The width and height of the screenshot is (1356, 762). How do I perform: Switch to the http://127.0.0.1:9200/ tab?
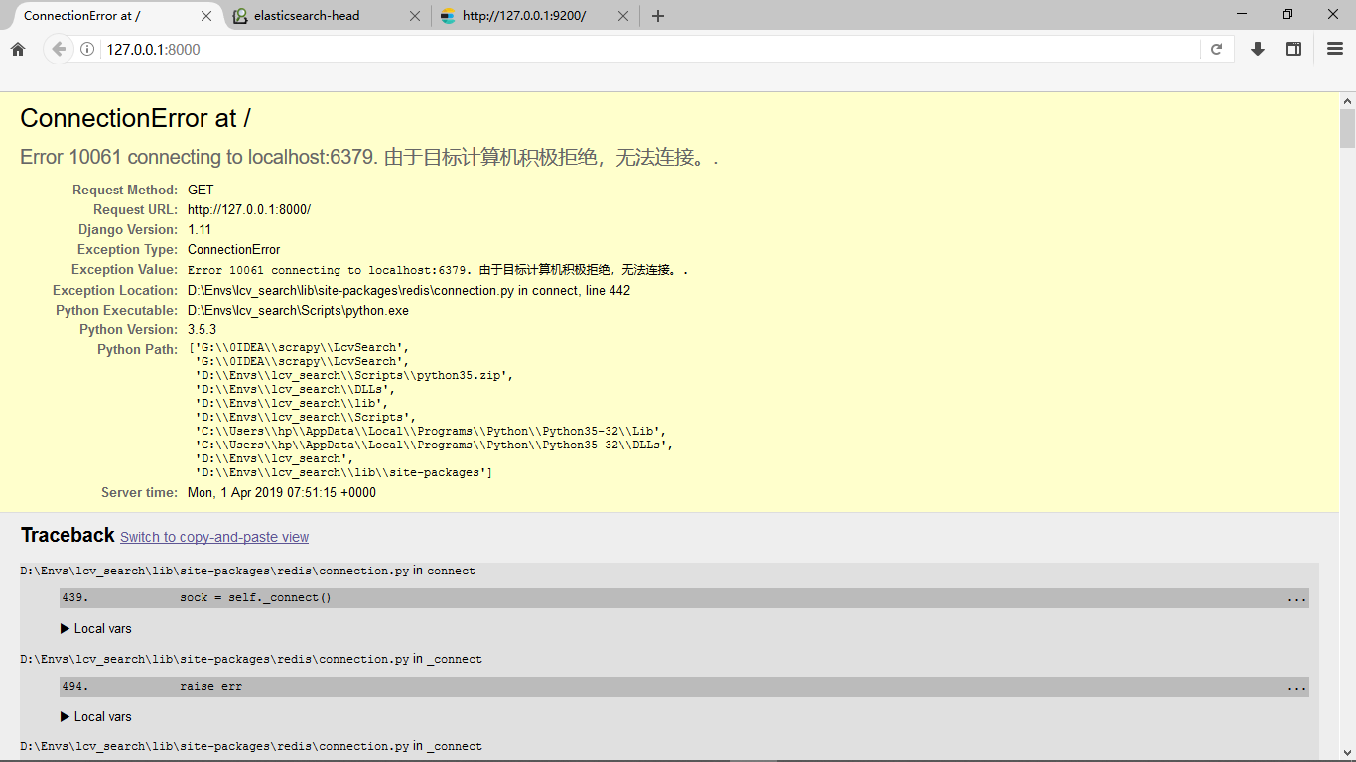pos(536,16)
